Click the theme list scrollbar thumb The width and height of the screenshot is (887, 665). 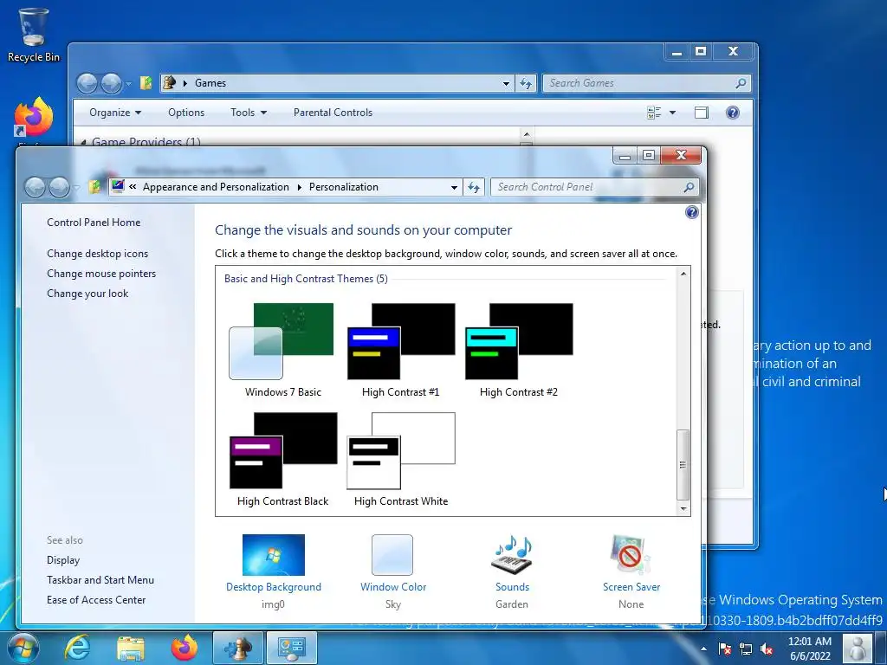tap(683, 465)
